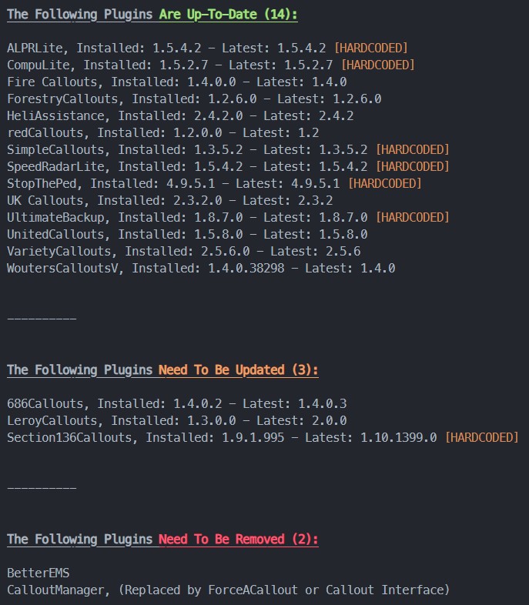Click the LeroyCallouts plugin entry

[x=177, y=420]
